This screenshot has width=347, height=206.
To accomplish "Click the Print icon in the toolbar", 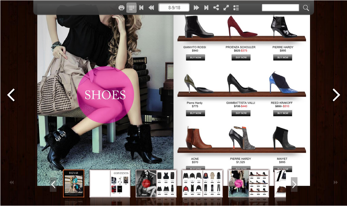I will coord(121,7).
